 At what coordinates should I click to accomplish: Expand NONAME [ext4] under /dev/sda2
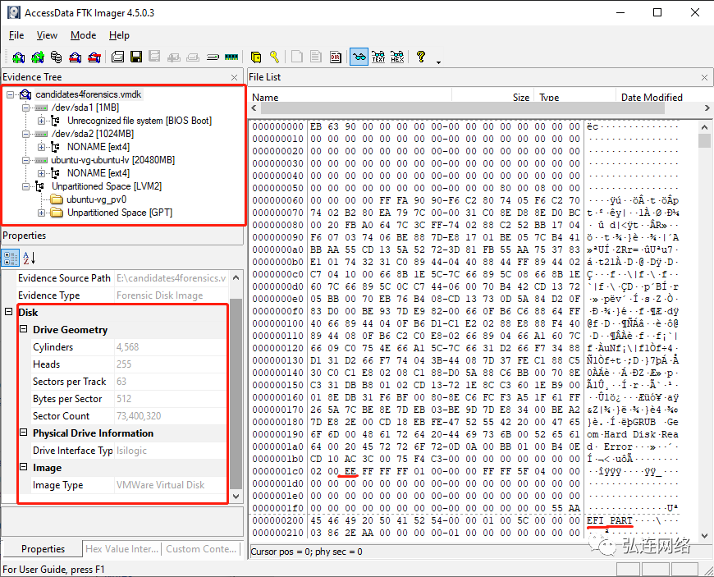click(x=41, y=147)
